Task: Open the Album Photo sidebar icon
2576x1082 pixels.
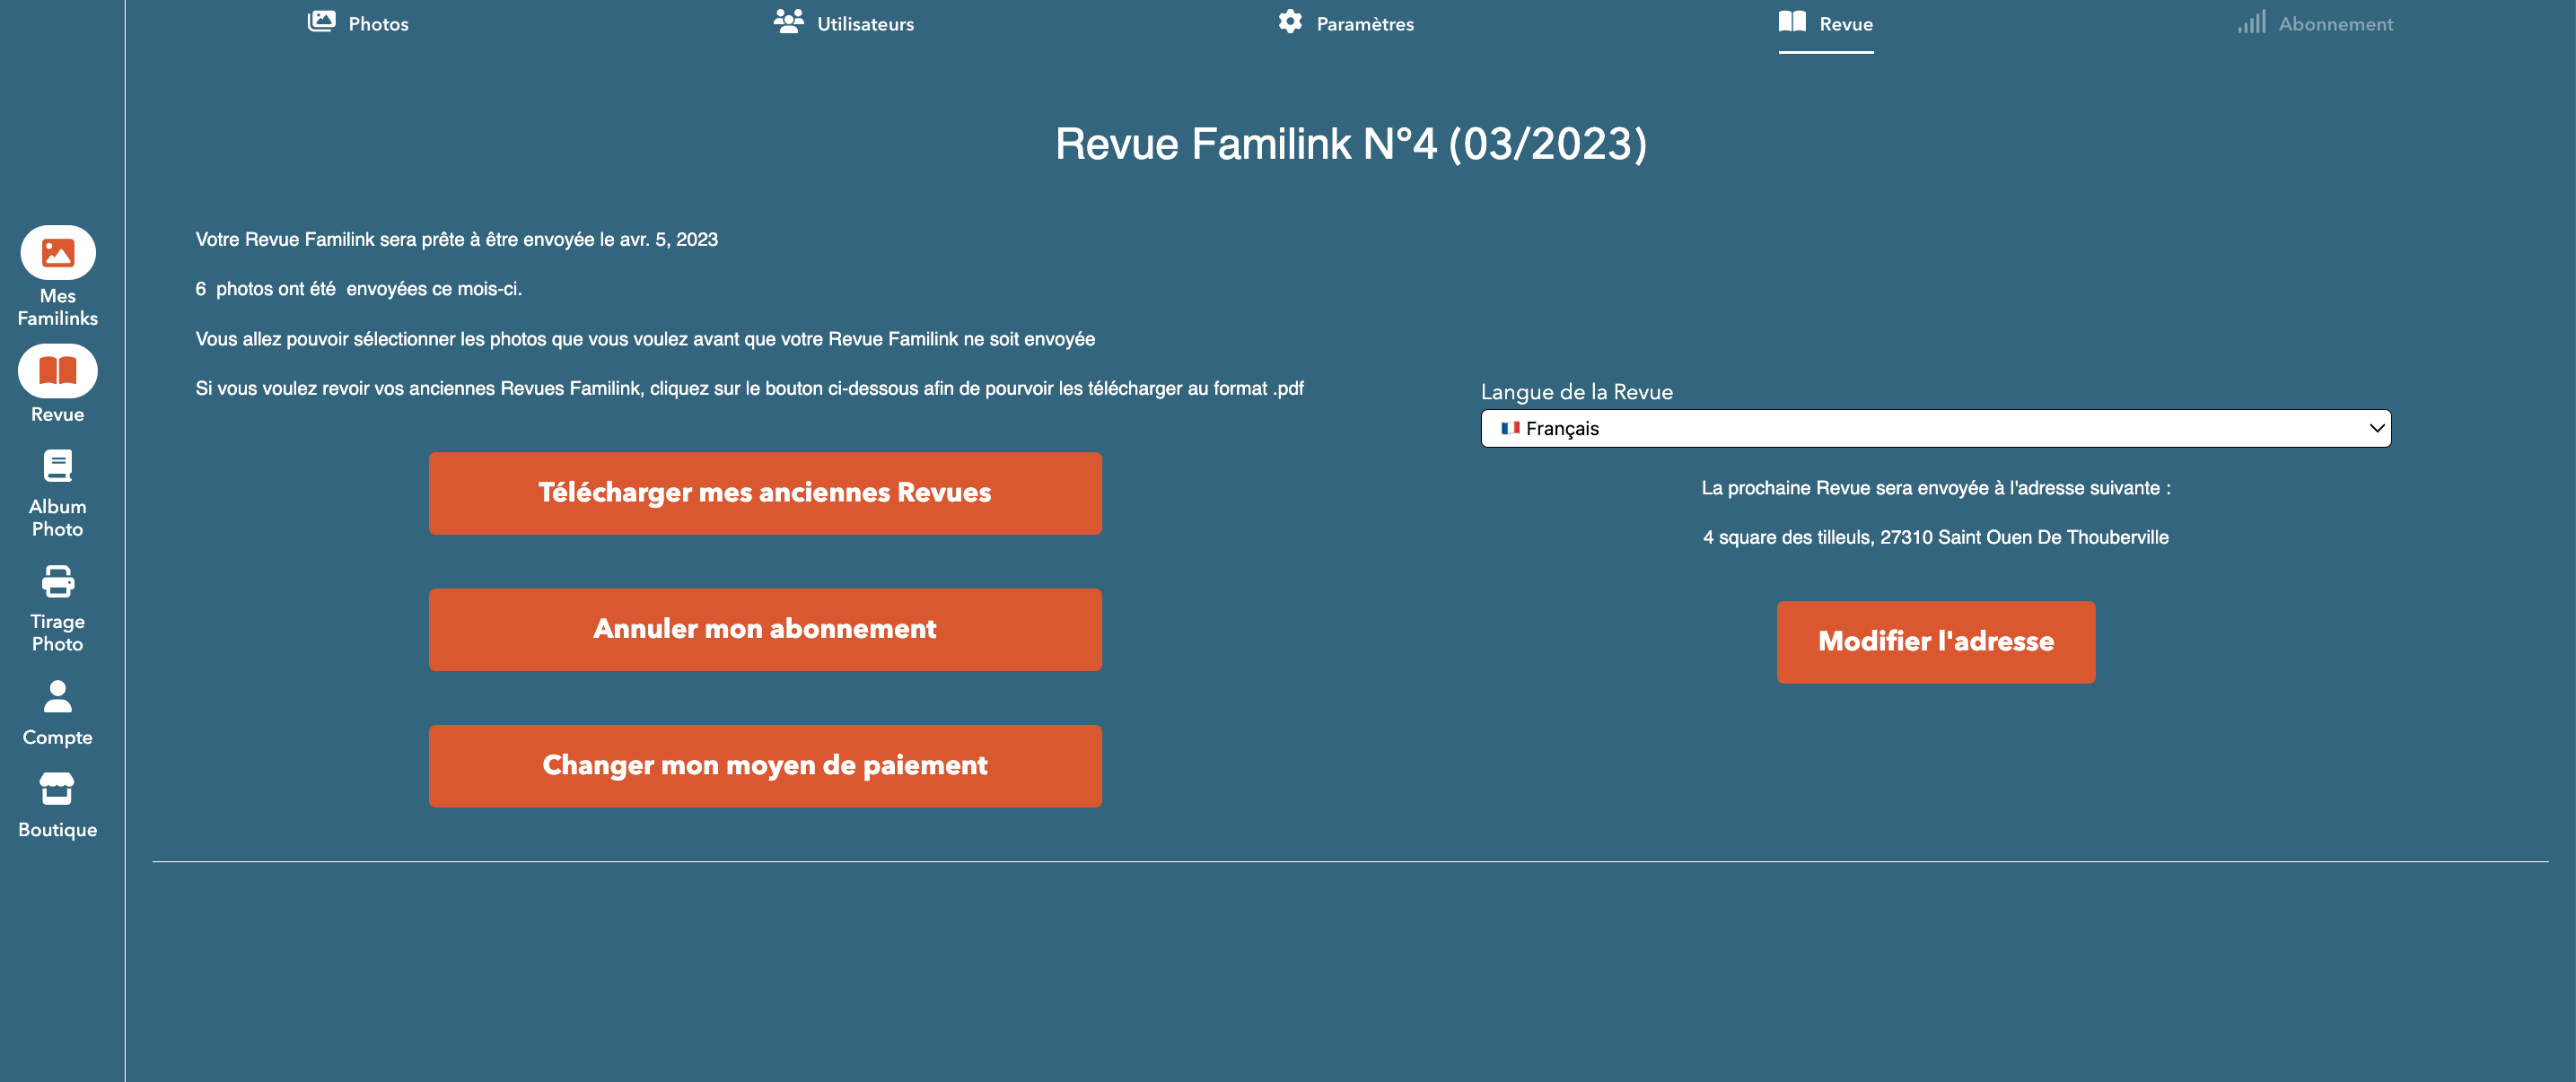Action: pyautogui.click(x=58, y=466)
